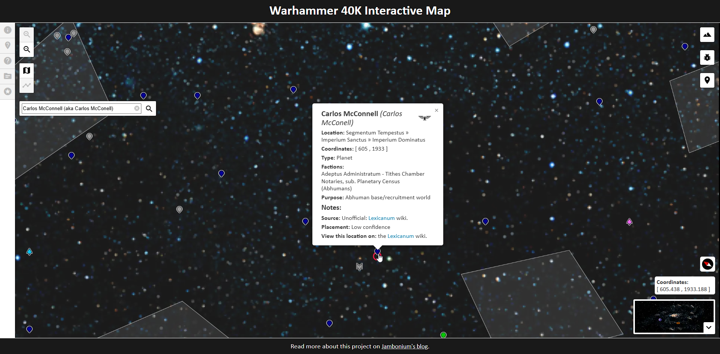Click the bug report button

point(707,57)
